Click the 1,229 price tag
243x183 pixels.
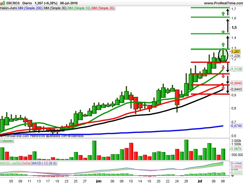[236, 56]
